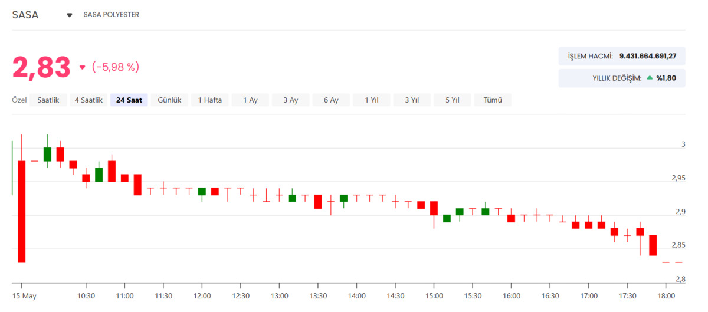Click the 16:30 x-axis time label
The height and width of the screenshot is (312, 708).
coord(550,295)
